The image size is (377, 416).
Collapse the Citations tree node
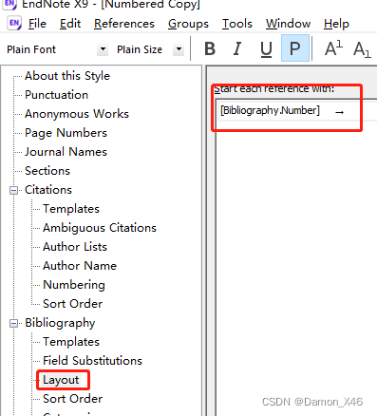pos(13,190)
